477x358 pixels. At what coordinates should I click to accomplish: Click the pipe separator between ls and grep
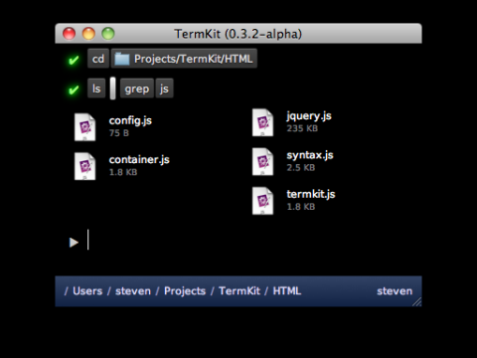113,89
